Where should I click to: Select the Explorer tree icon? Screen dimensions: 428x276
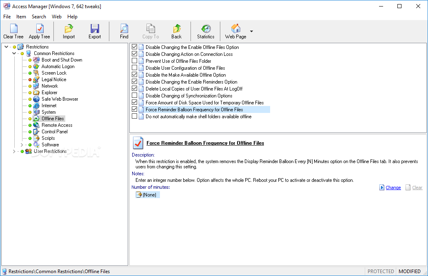(36, 93)
